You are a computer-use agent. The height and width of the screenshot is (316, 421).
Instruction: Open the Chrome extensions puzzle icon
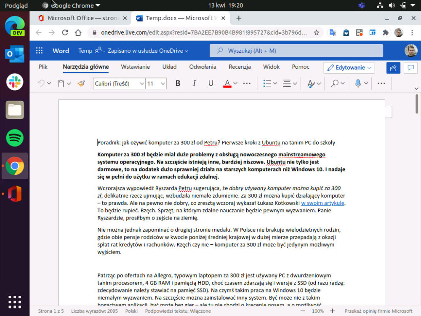[x=386, y=33]
